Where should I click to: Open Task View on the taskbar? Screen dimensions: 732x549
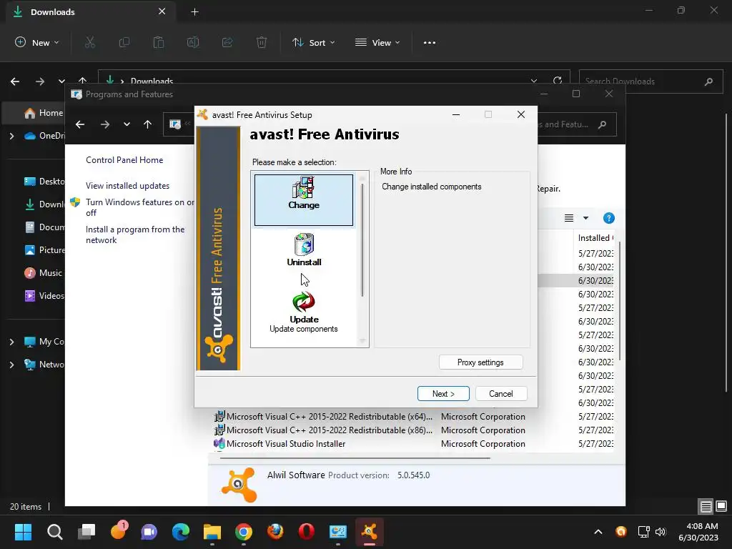tap(86, 532)
